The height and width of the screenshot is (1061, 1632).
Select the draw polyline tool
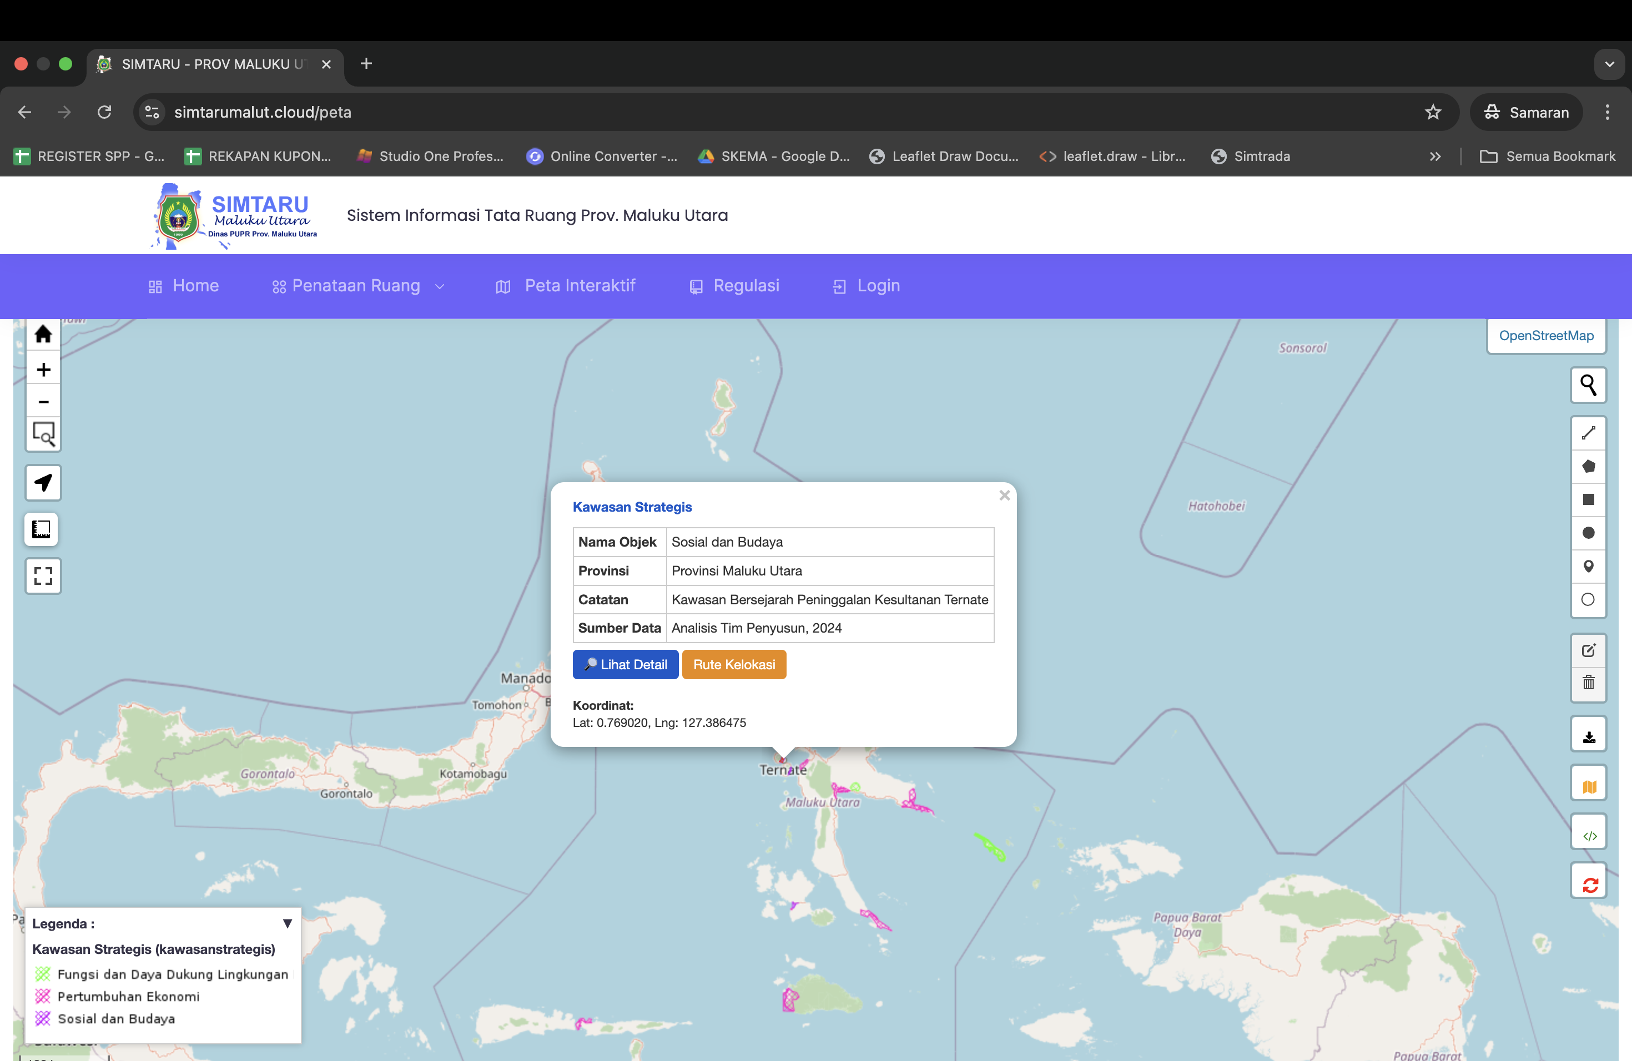[x=1589, y=432]
